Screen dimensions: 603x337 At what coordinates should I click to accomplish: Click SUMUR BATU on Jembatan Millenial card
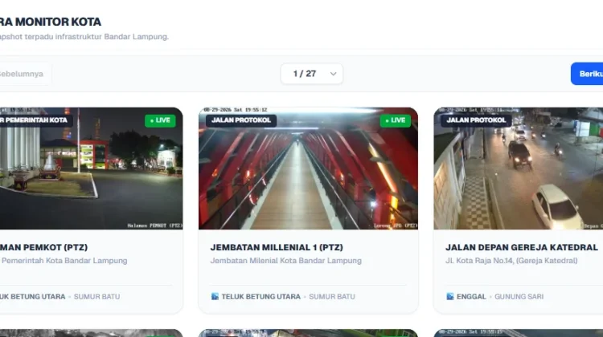coord(332,297)
